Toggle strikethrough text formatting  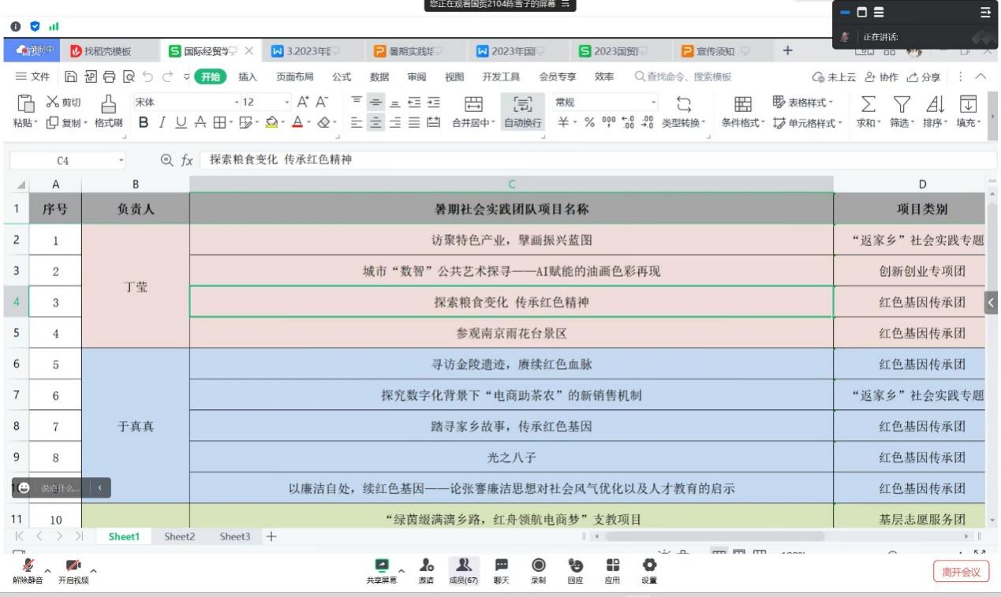click(x=200, y=122)
